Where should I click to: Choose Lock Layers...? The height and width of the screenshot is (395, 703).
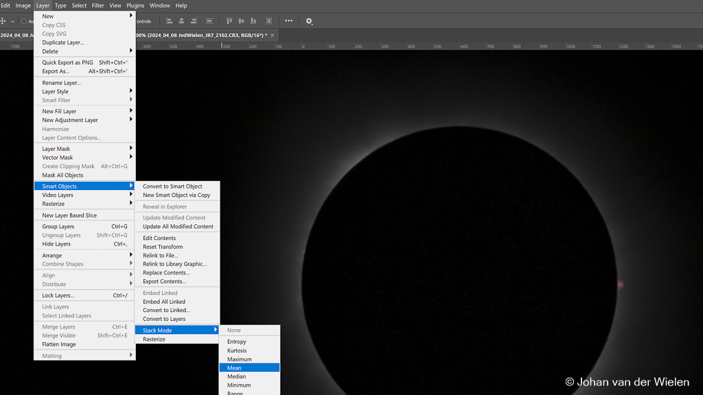coord(84,296)
